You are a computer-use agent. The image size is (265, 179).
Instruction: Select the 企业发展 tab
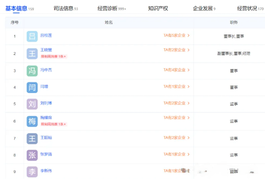pos(203,8)
